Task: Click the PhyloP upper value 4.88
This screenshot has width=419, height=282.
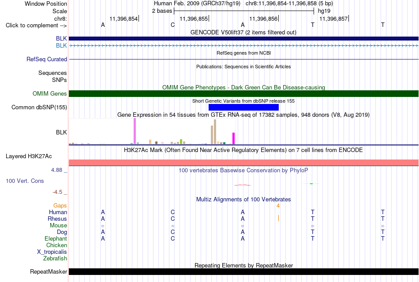Action: pyautogui.click(x=56, y=170)
